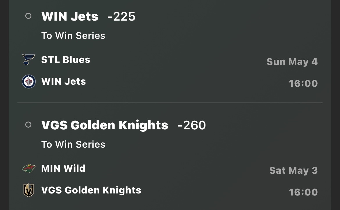Click the St. Louis Blues logo
Viewport: 340px width, 210px height.
28,59
